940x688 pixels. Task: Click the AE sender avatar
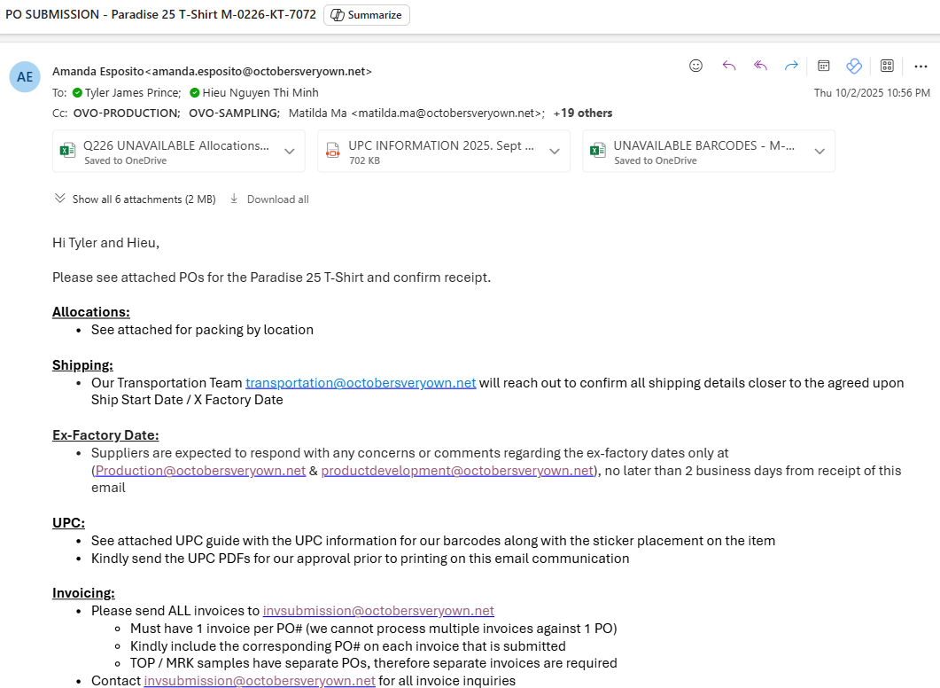[25, 77]
